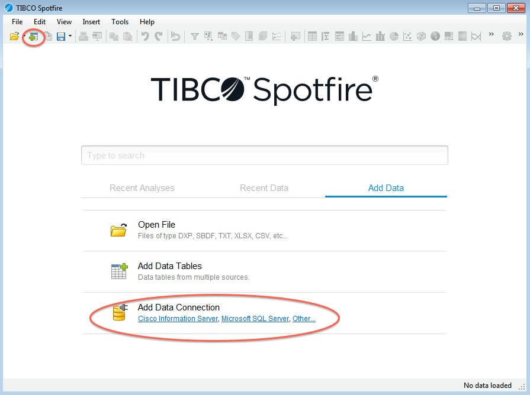Click the pie chart toolbar icon

(394, 37)
